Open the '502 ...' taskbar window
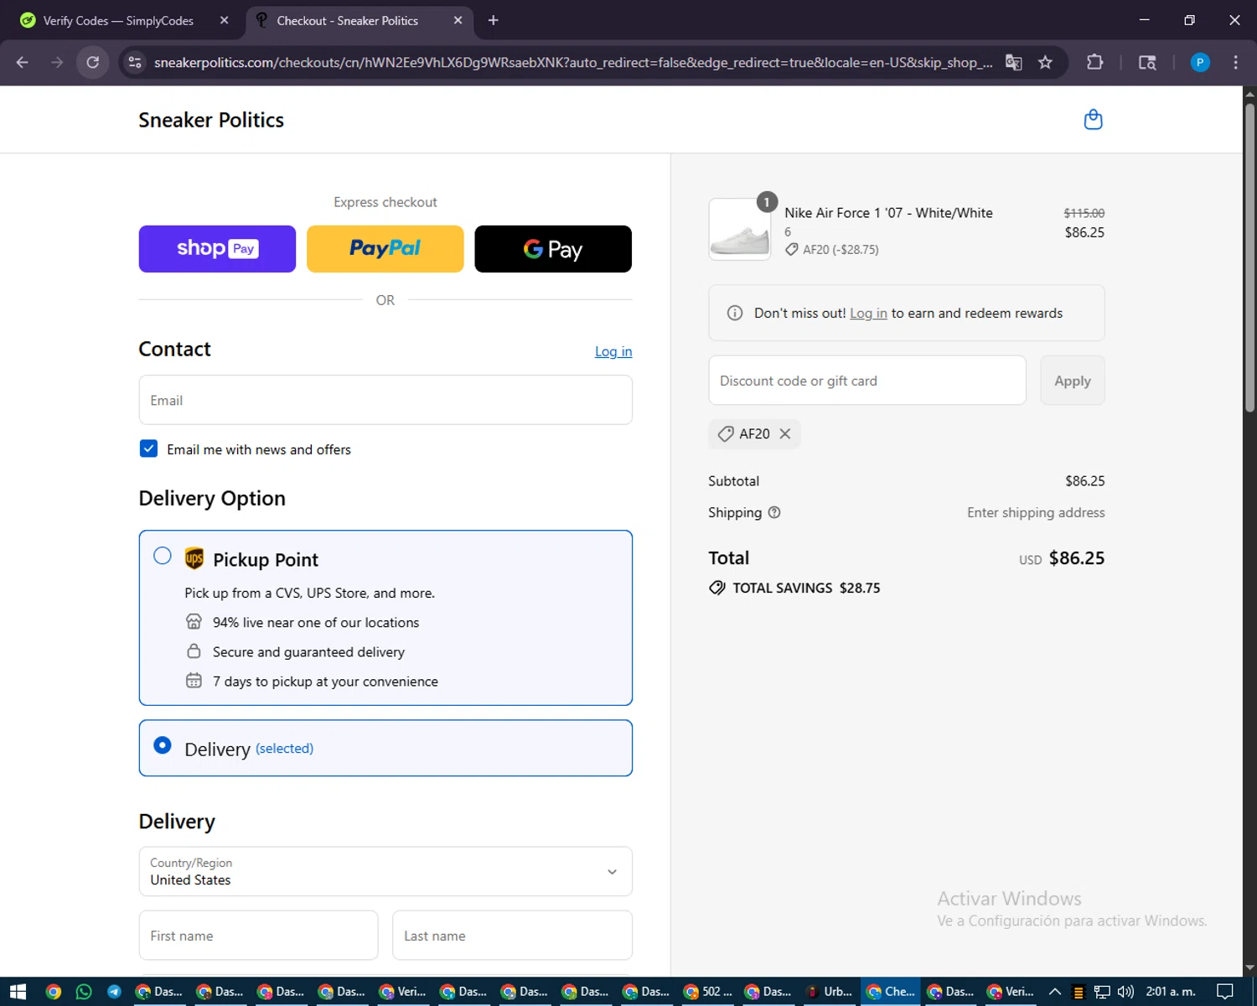 click(x=708, y=992)
